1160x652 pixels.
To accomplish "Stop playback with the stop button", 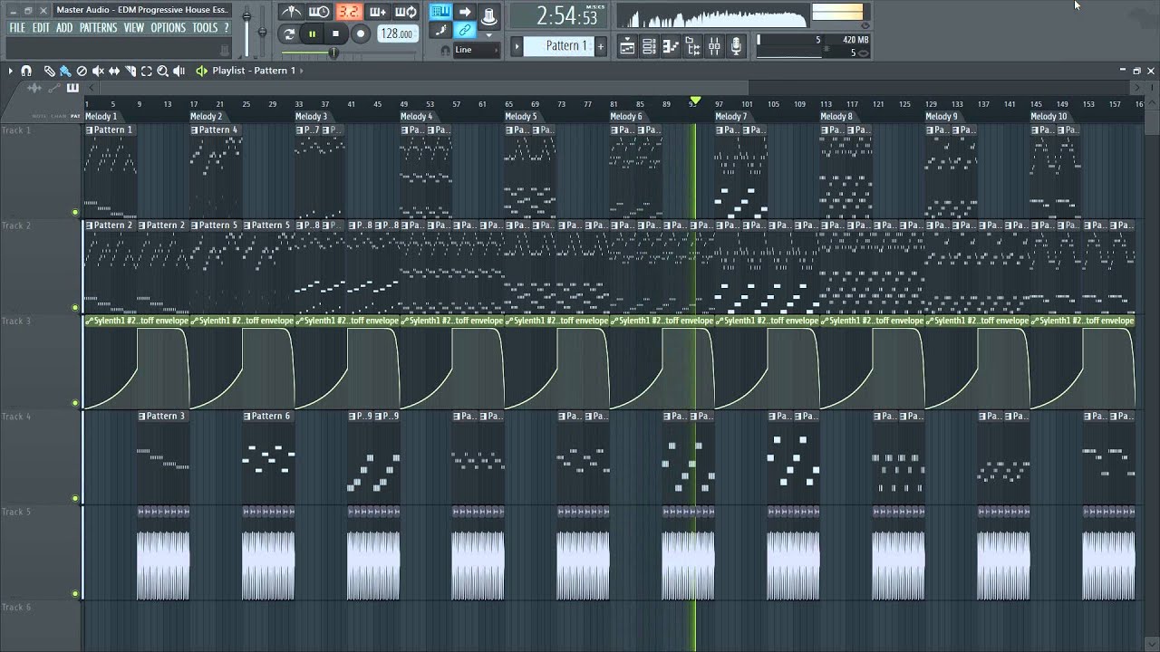I will click(x=336, y=34).
